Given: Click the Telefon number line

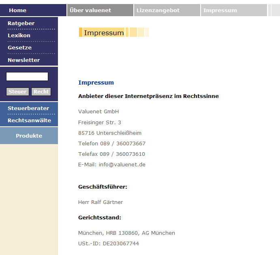Looking at the screenshot, I should pyautogui.click(x=111, y=144).
